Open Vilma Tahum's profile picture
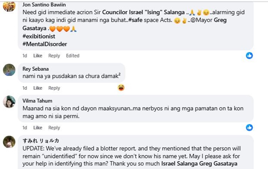Screen dimensions: 268x169 click(x=9, y=102)
